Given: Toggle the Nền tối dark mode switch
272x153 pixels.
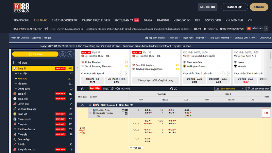Looking at the screenshot, I should pyautogui.click(x=213, y=7).
